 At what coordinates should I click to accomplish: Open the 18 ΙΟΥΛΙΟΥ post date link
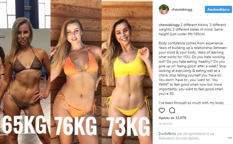(165, 124)
